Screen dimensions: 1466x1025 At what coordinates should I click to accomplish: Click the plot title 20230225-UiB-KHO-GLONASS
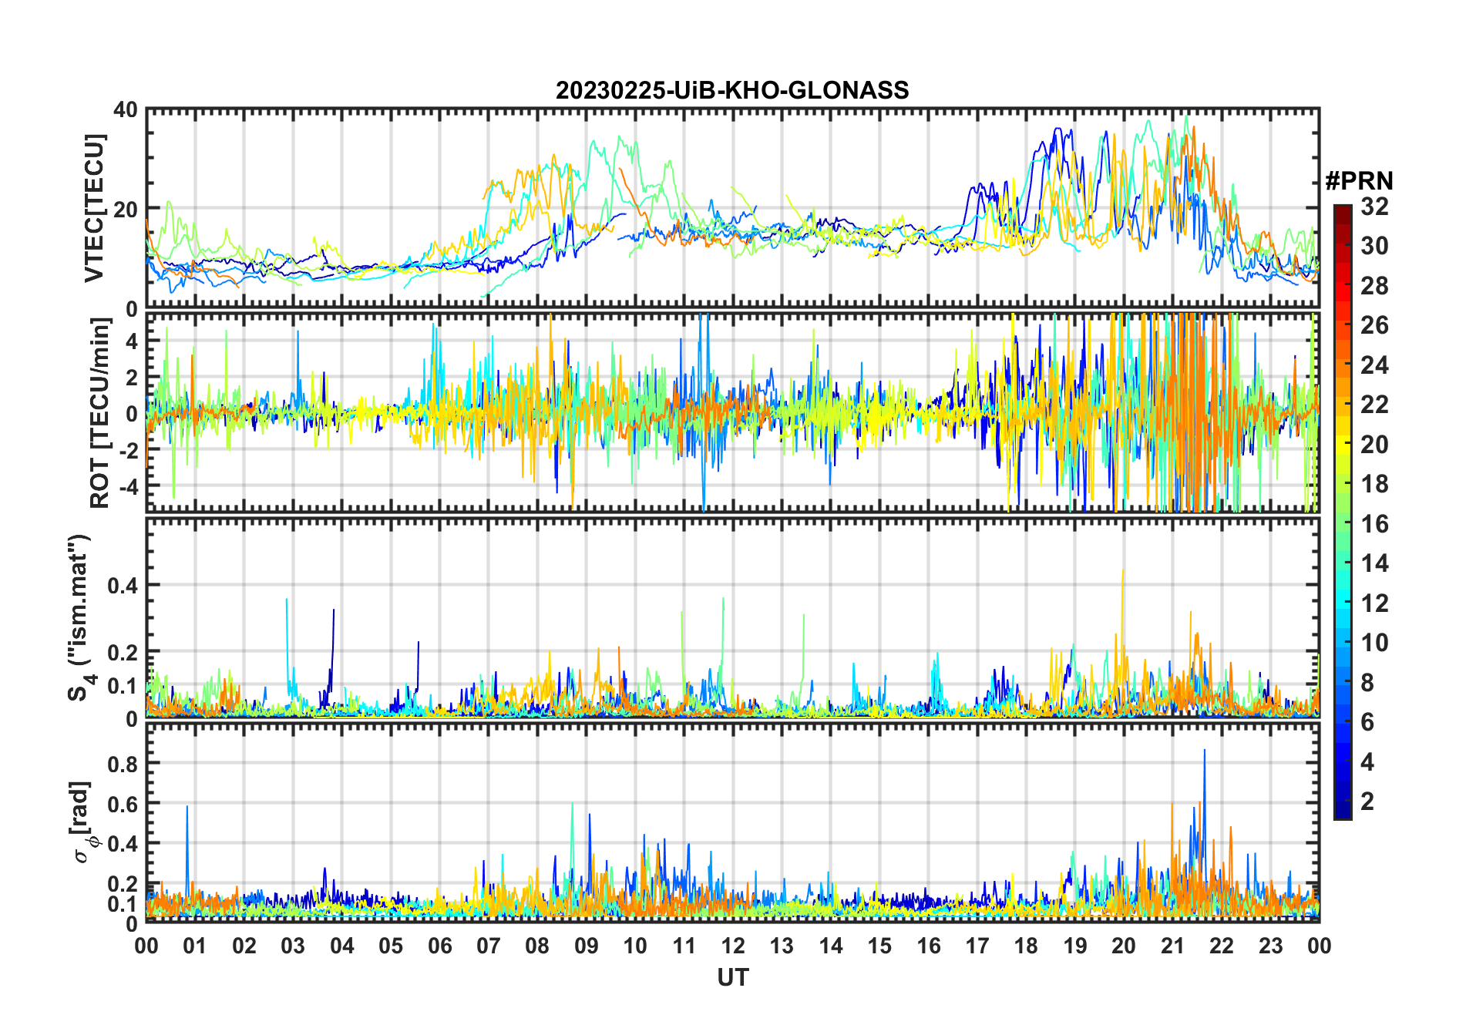[x=732, y=90]
